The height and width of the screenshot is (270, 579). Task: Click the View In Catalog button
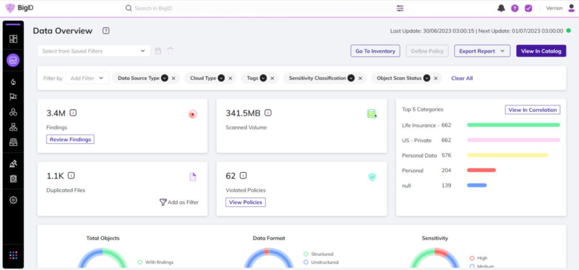[541, 51]
